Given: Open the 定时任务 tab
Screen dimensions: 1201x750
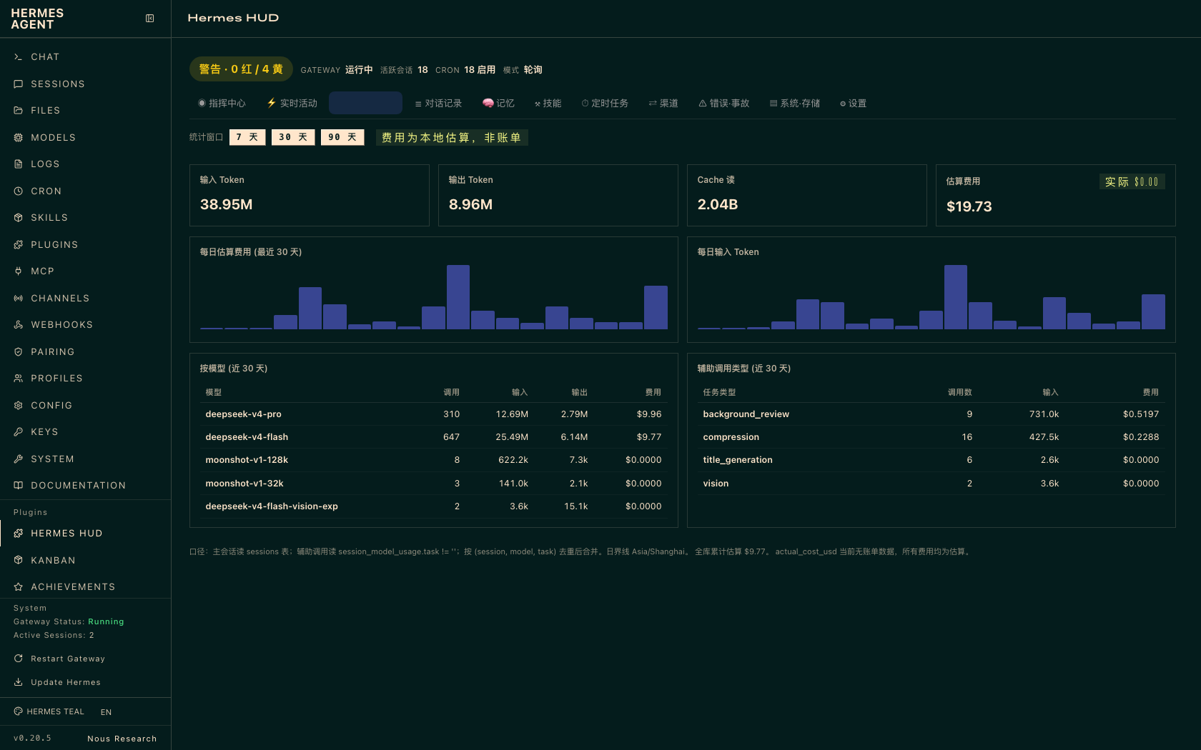Looking at the screenshot, I should coord(605,104).
